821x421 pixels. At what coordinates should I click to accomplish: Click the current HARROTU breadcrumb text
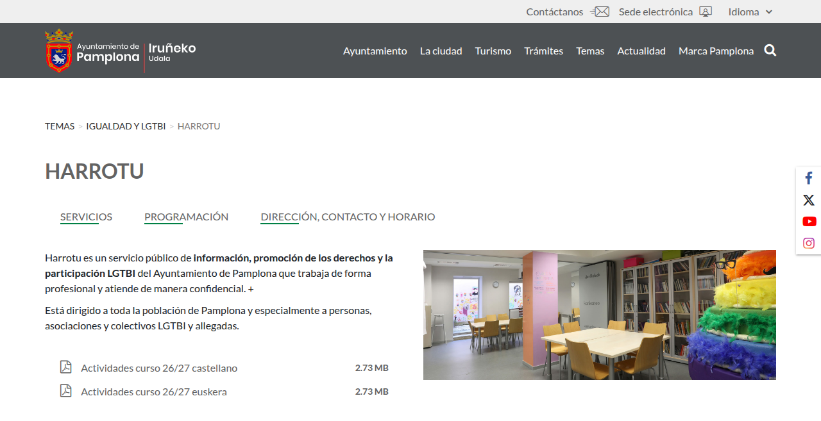coord(199,126)
